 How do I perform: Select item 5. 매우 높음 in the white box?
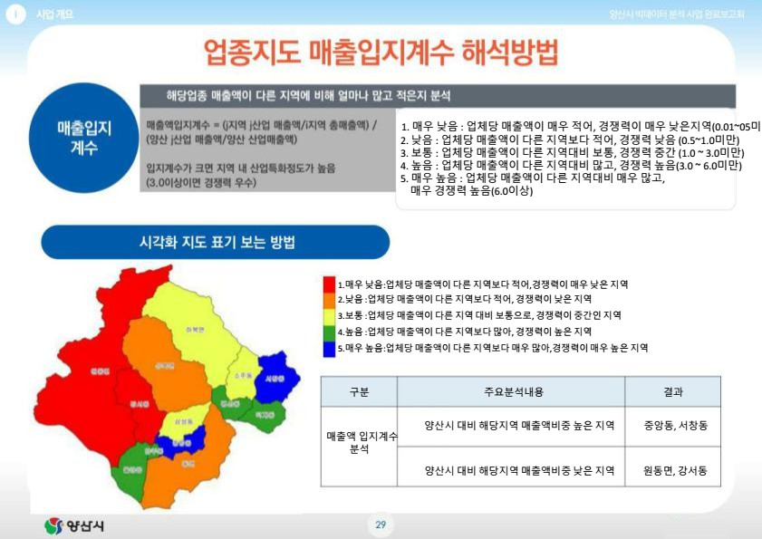(533, 178)
